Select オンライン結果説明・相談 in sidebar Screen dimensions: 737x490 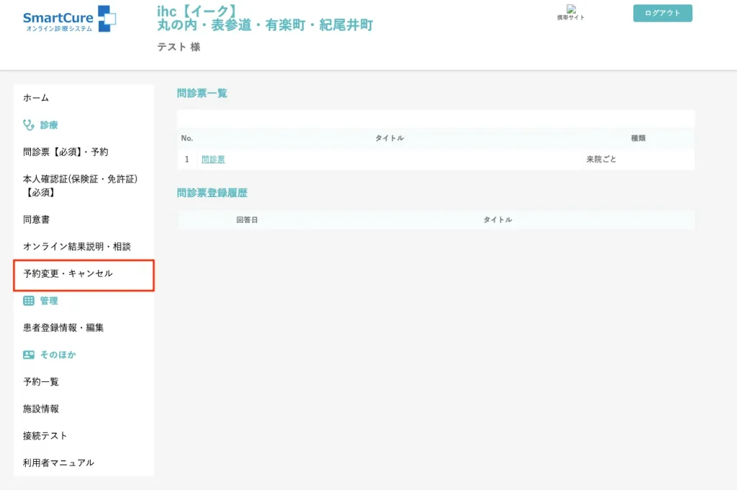[77, 246]
